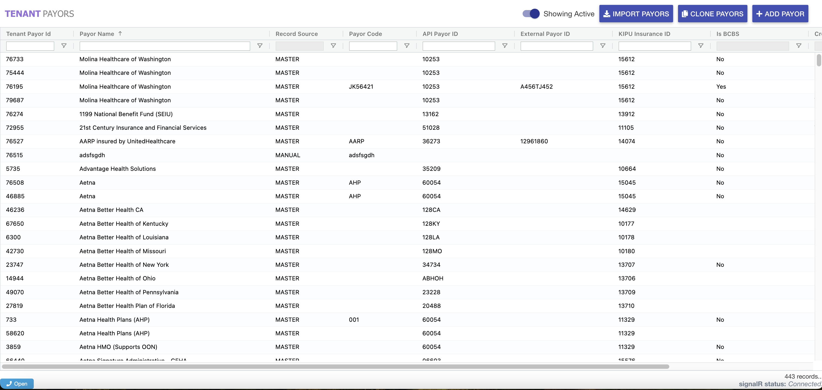This screenshot has width=822, height=390.
Task: Open the API Payor ID filter funnel
Action: pos(505,46)
